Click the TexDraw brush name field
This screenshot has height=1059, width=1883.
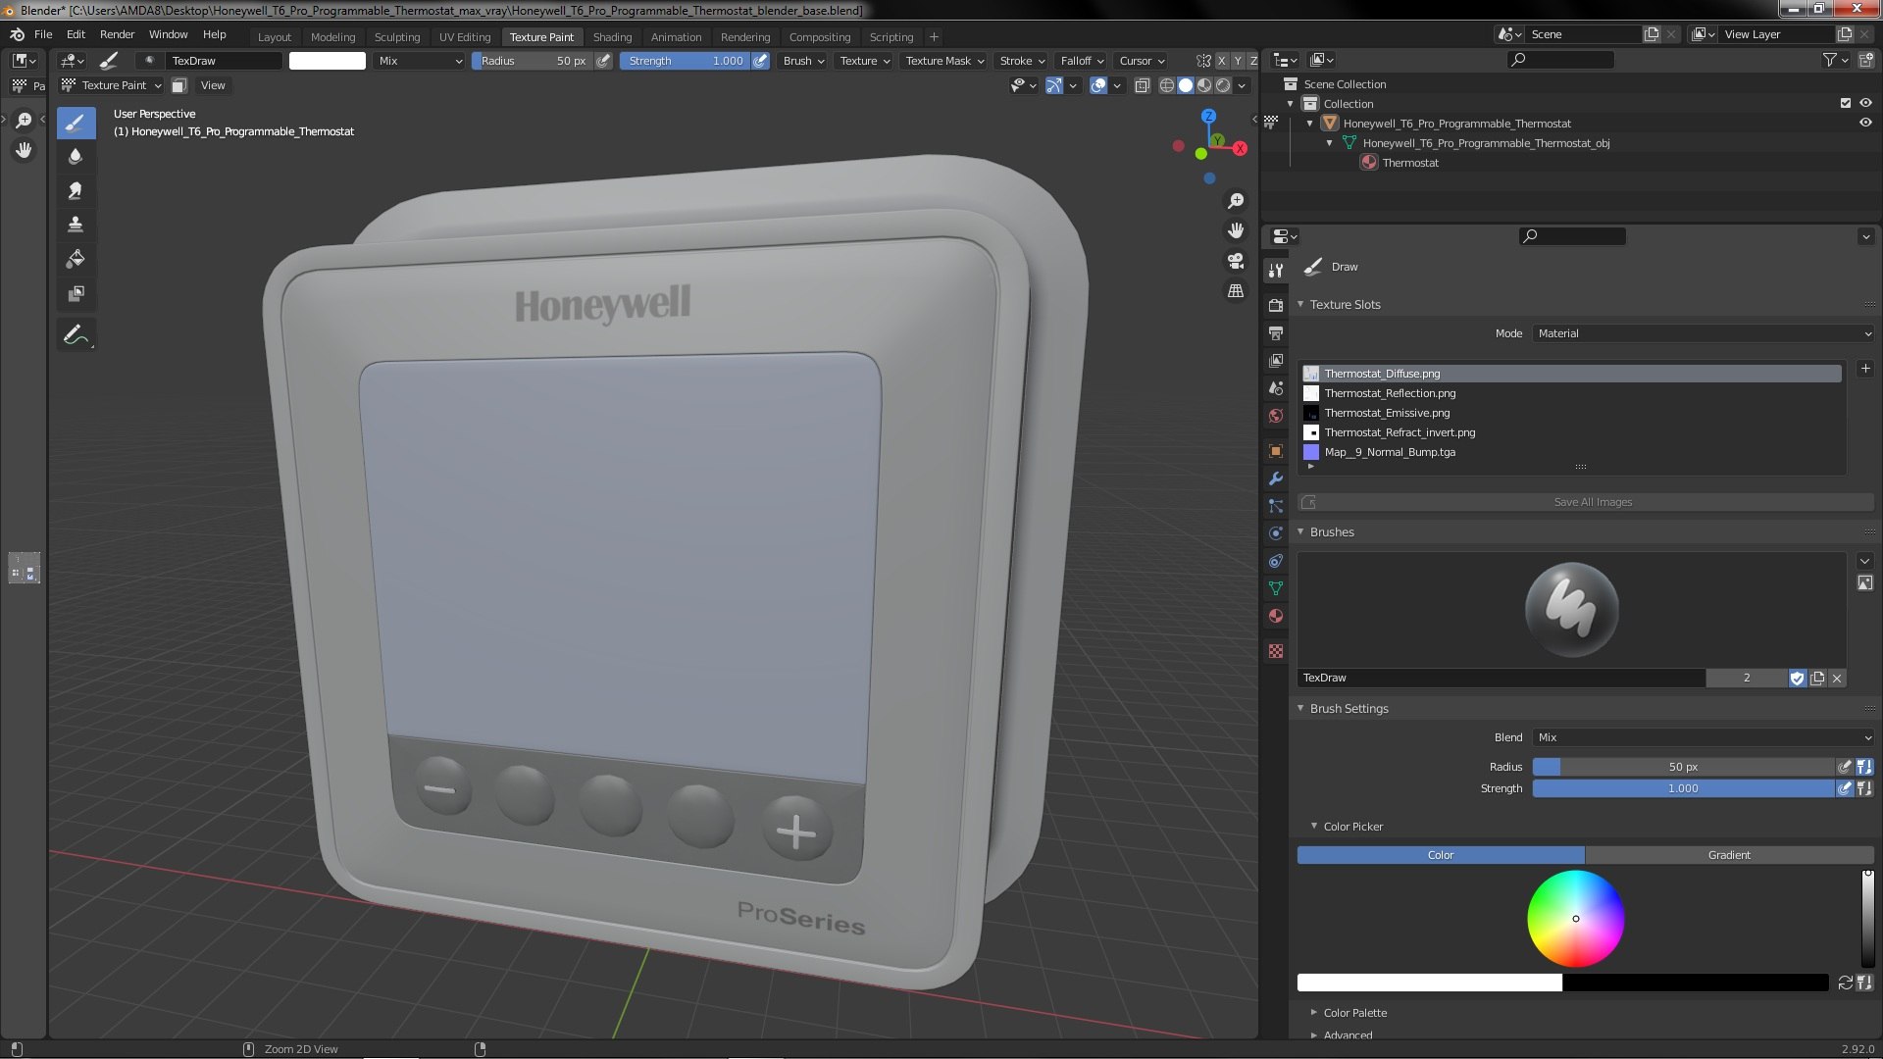point(1501,678)
